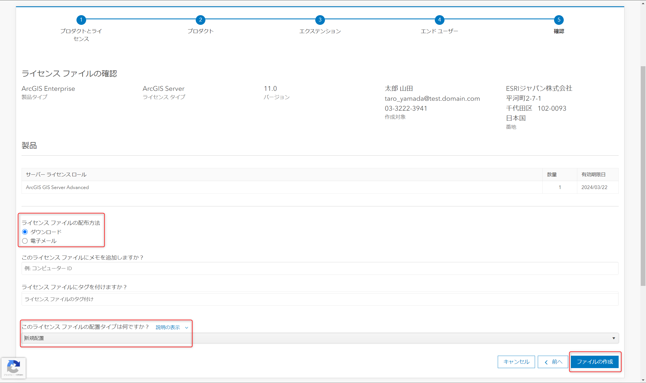Click the 太郎 山田 name text

[x=399, y=88]
